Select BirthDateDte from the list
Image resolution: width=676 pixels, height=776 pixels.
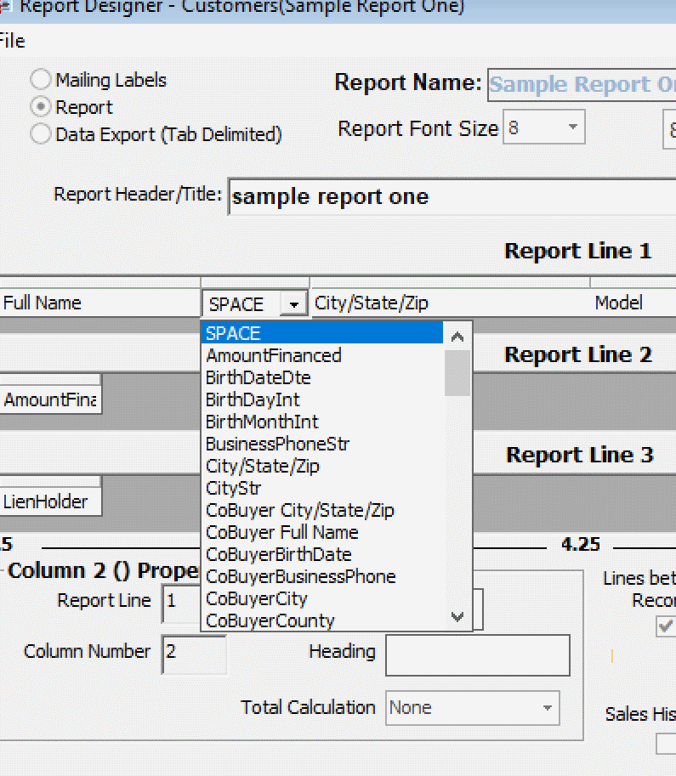click(322, 377)
